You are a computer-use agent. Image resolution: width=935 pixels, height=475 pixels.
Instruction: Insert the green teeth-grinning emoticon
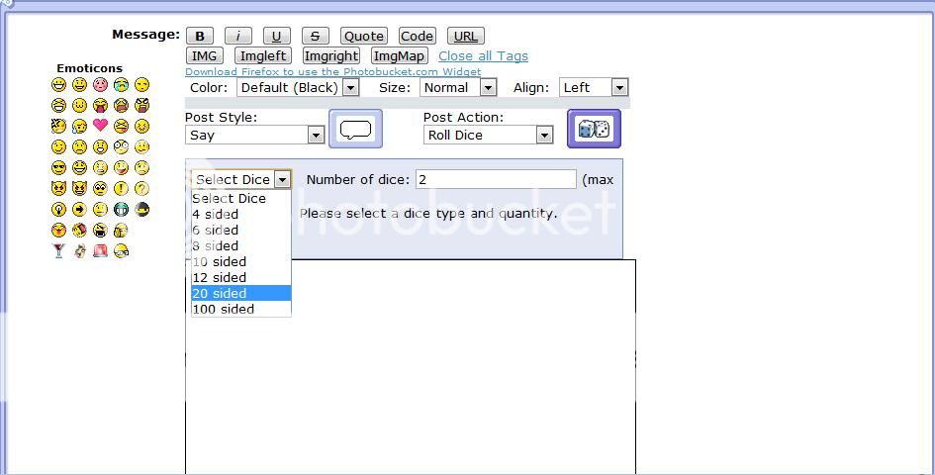(x=121, y=210)
